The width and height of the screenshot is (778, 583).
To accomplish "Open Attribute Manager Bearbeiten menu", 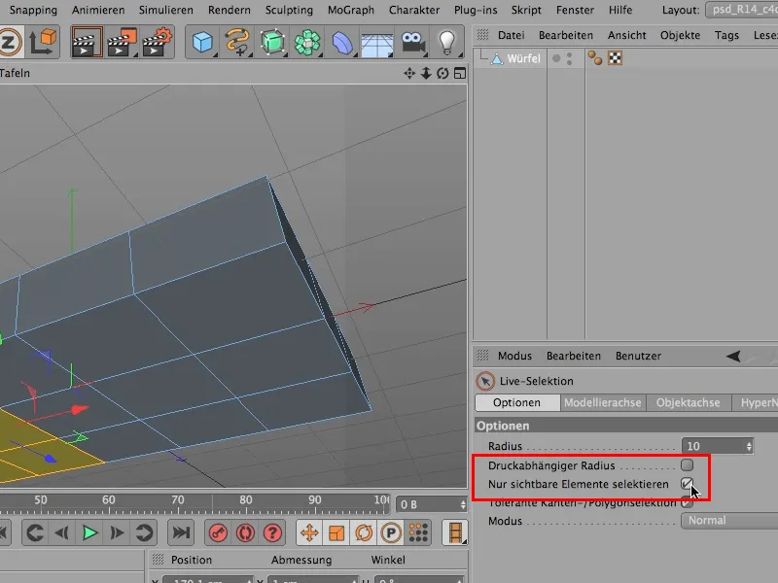I will pos(574,356).
